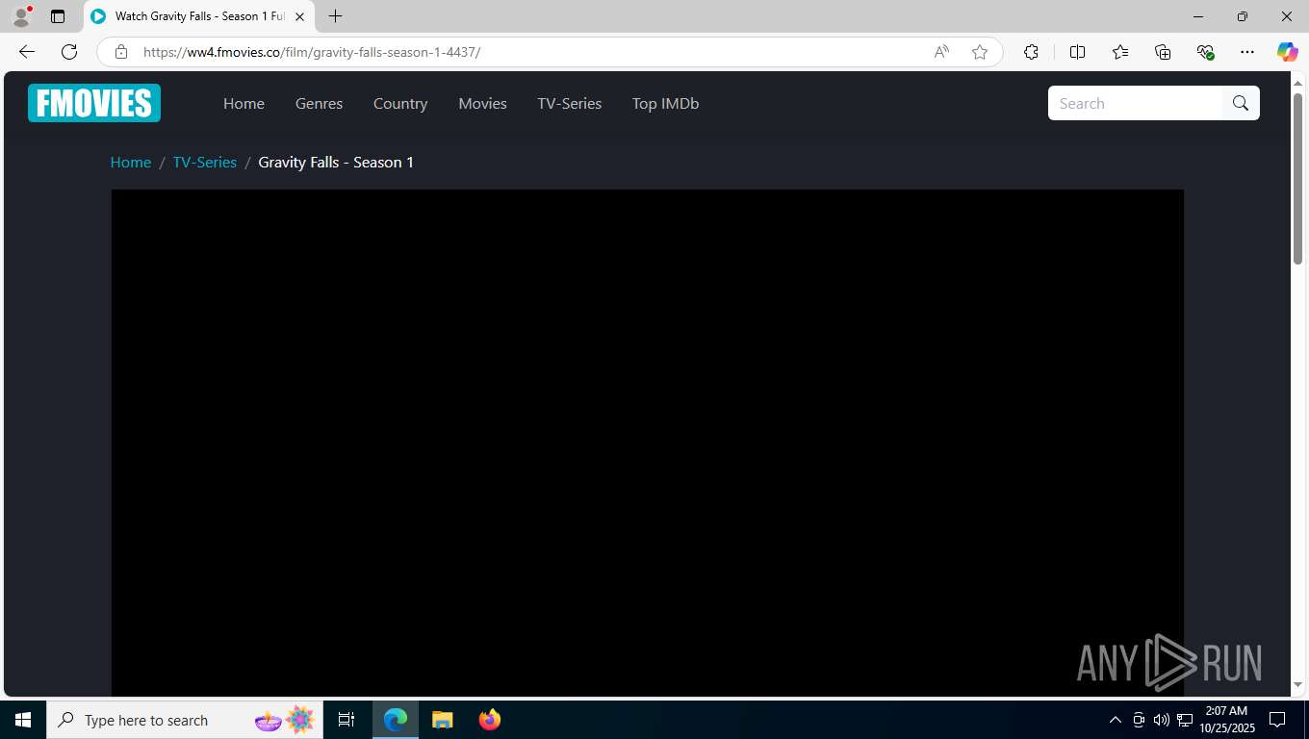Open Copilot sidebar
This screenshot has height=739, width=1309.
click(x=1288, y=52)
